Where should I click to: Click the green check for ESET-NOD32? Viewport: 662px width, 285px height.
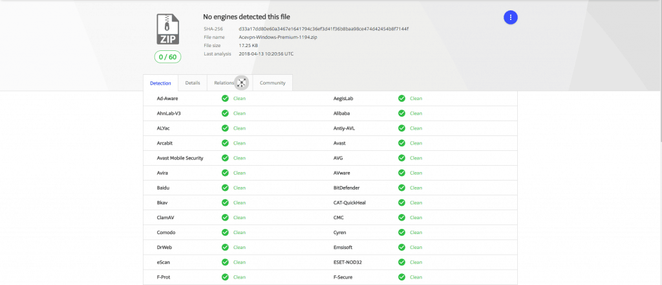click(x=401, y=262)
